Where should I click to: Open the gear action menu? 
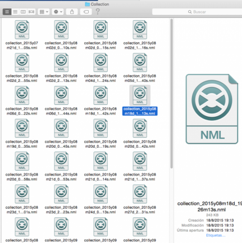tap(58, 12)
